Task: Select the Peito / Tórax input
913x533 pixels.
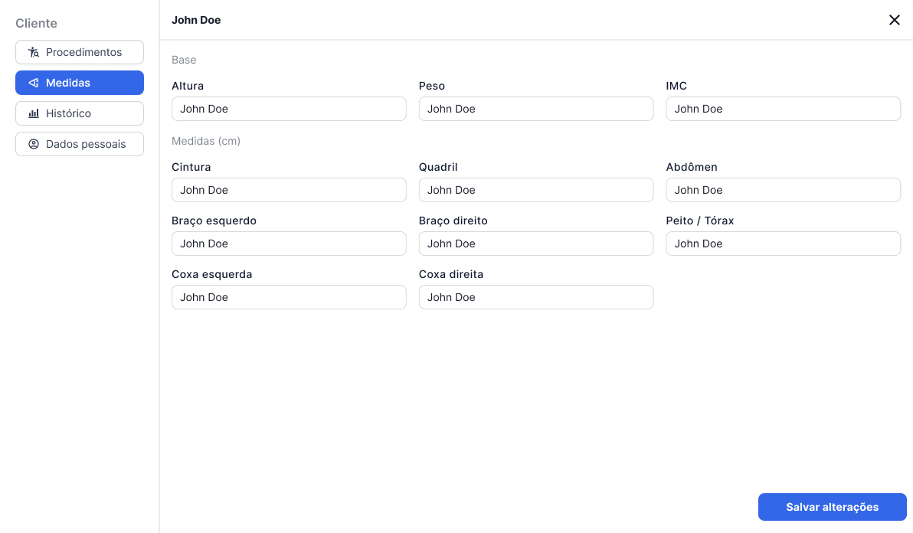Action: click(x=783, y=244)
